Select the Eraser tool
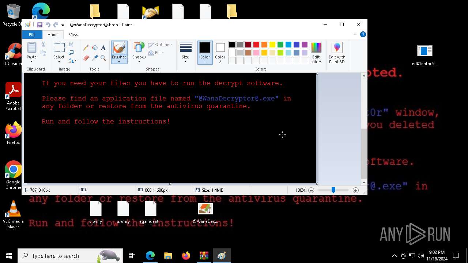Screen dimensions: 468x263 86,58
